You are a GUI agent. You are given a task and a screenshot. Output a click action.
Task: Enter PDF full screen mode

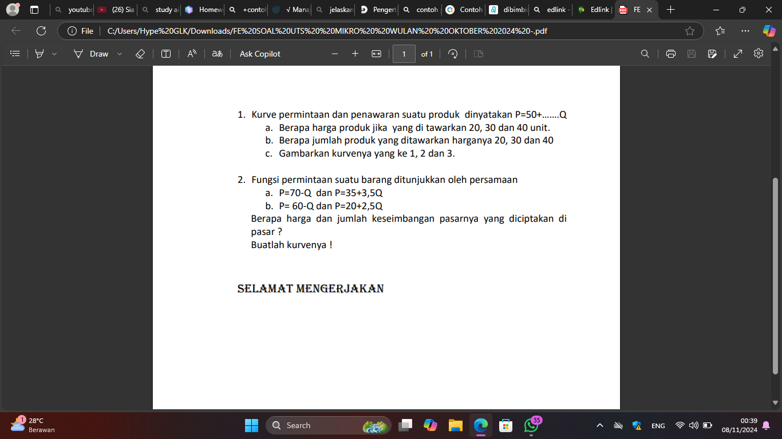[738, 54]
